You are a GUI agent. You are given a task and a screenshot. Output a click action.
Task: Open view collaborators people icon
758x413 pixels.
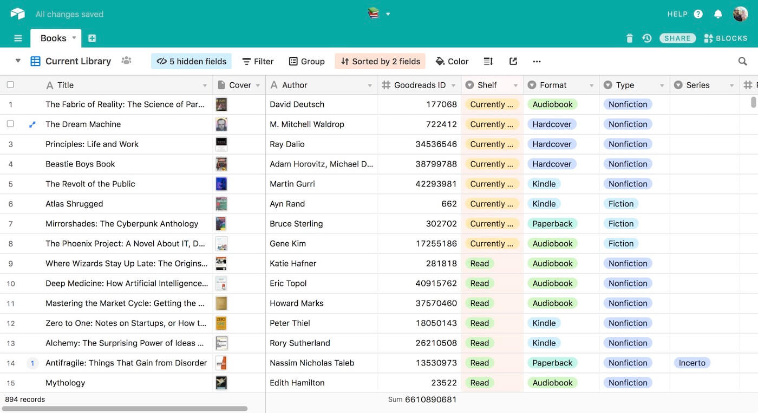click(x=126, y=61)
